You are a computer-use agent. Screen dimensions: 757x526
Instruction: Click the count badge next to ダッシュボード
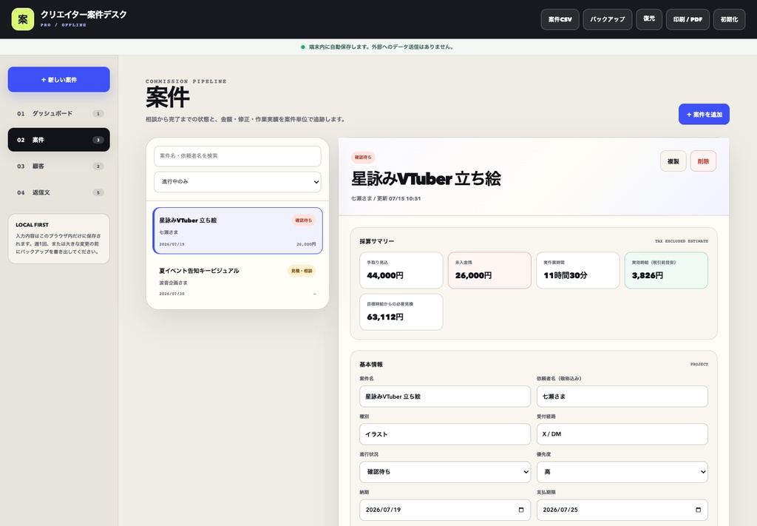coord(98,113)
